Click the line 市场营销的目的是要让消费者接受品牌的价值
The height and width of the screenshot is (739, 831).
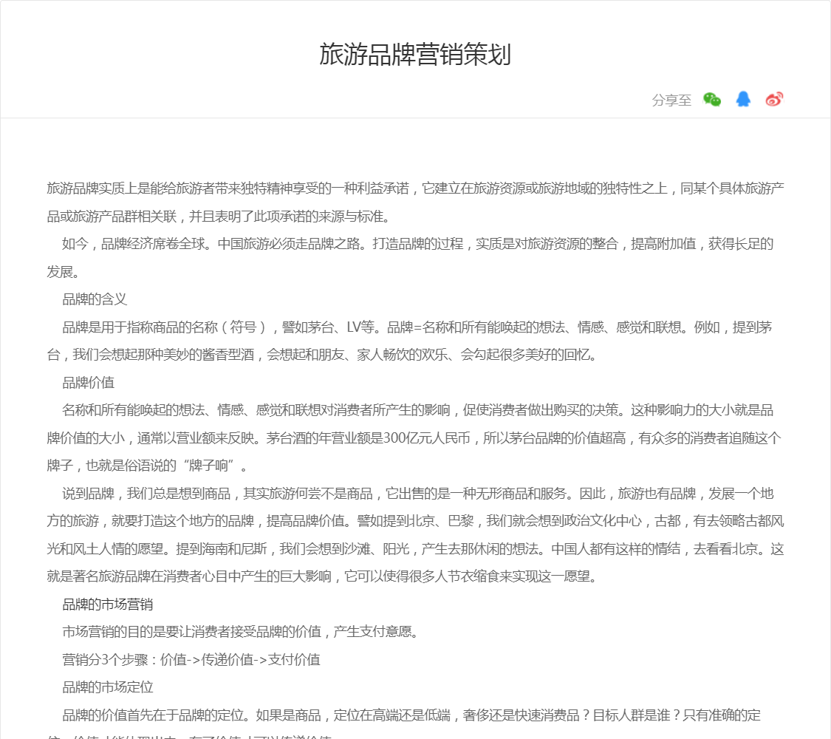pos(240,632)
